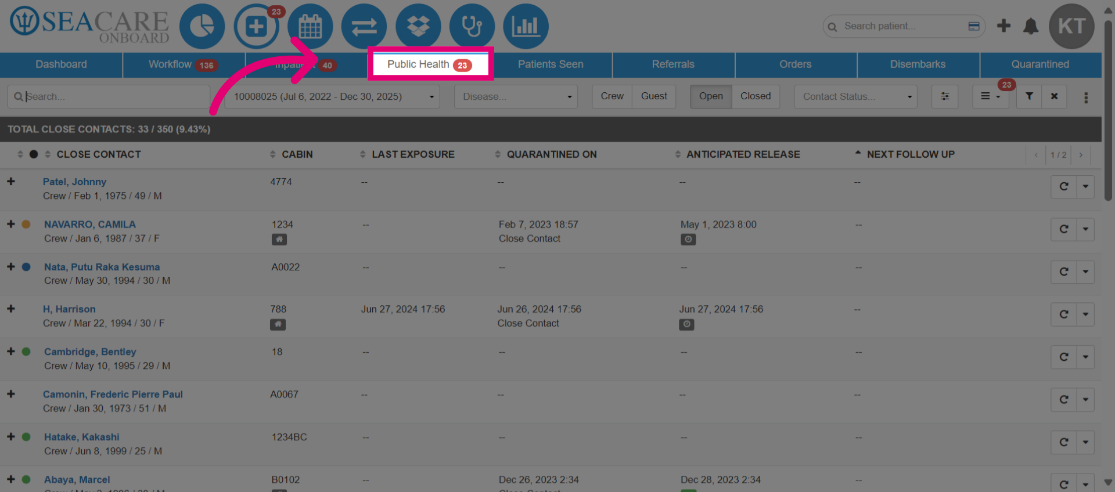
Task: Open action dropdown for Hatake, Kakashi
Action: pyautogui.click(x=1085, y=442)
